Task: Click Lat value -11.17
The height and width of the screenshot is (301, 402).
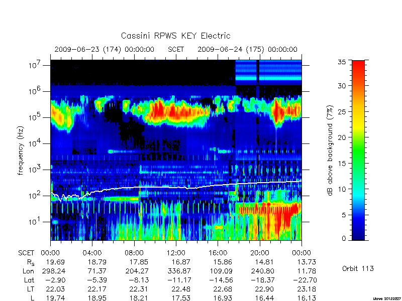Action: coord(179,280)
